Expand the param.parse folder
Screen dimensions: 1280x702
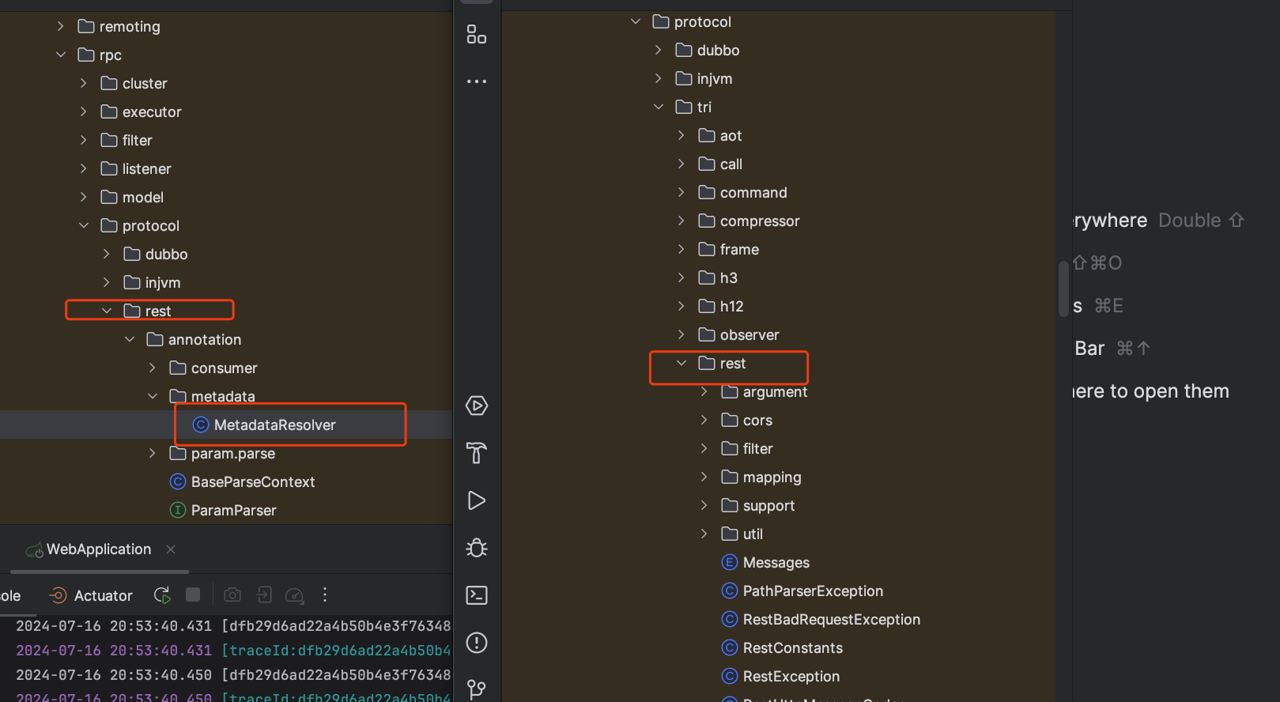click(152, 453)
